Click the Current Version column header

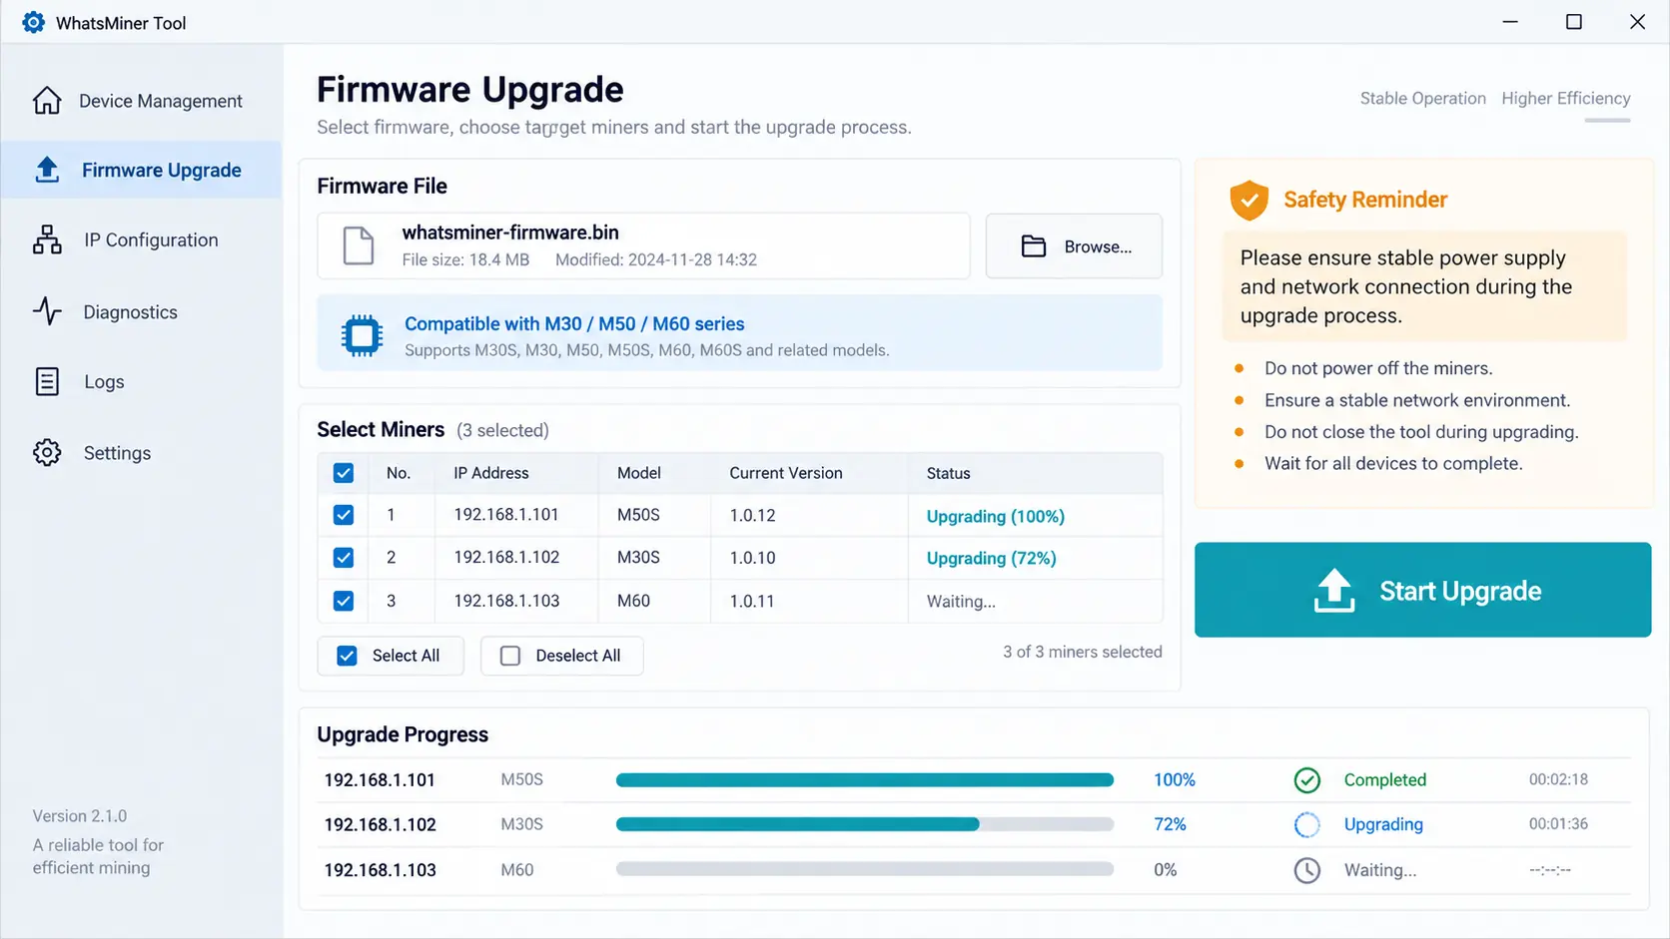click(786, 473)
